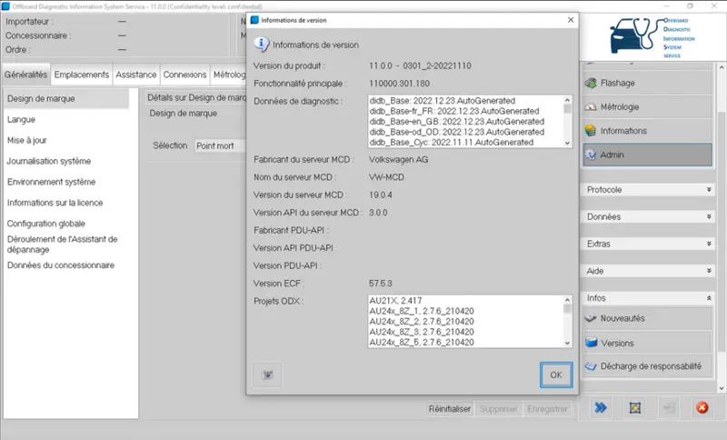Switch to the Métrologie tab

[x=229, y=75]
